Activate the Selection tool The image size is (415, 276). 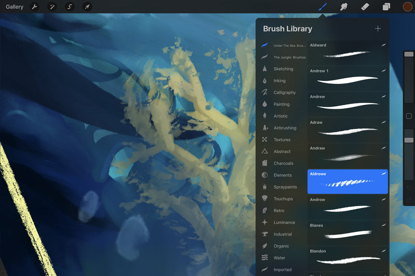(70, 7)
